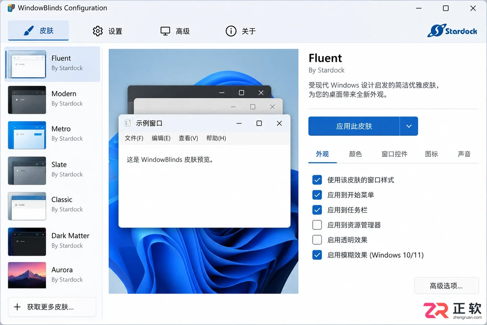Click the Slate skin name text
The image size is (487, 325).
[x=59, y=165]
